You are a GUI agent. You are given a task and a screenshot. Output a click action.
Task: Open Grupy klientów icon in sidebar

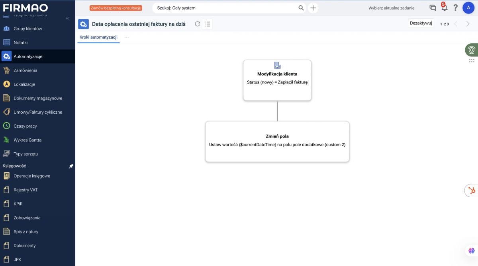click(x=6, y=29)
